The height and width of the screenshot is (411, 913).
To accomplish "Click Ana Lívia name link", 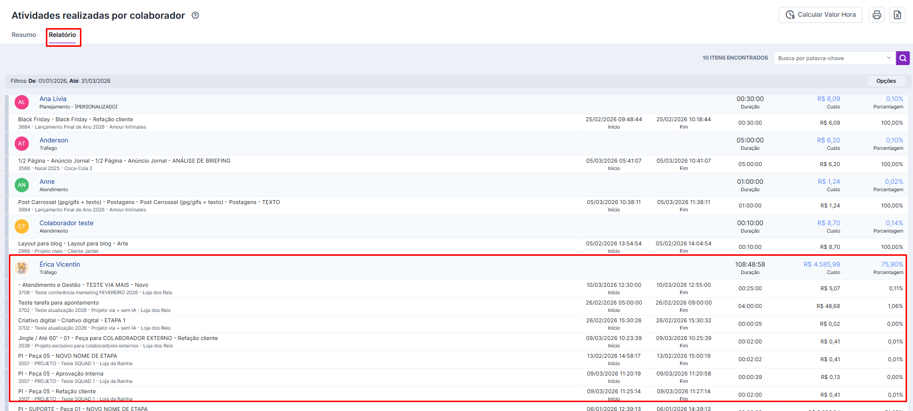I will tap(53, 99).
